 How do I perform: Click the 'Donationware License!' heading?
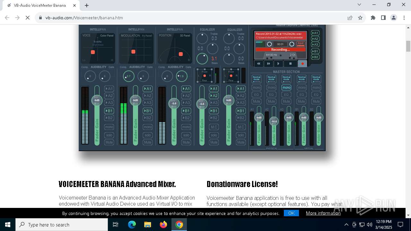[242, 184]
